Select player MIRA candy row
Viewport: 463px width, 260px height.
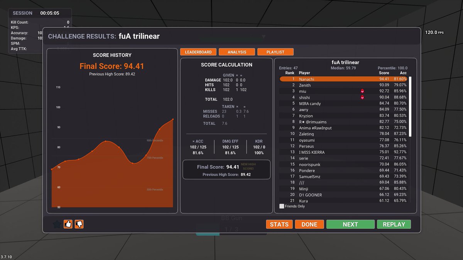point(343,104)
